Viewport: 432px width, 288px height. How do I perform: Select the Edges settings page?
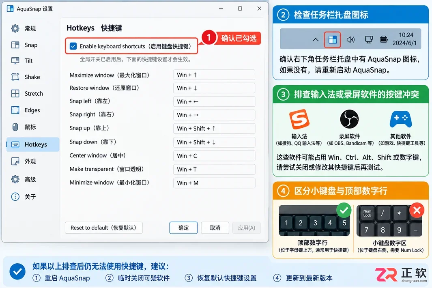33,110
